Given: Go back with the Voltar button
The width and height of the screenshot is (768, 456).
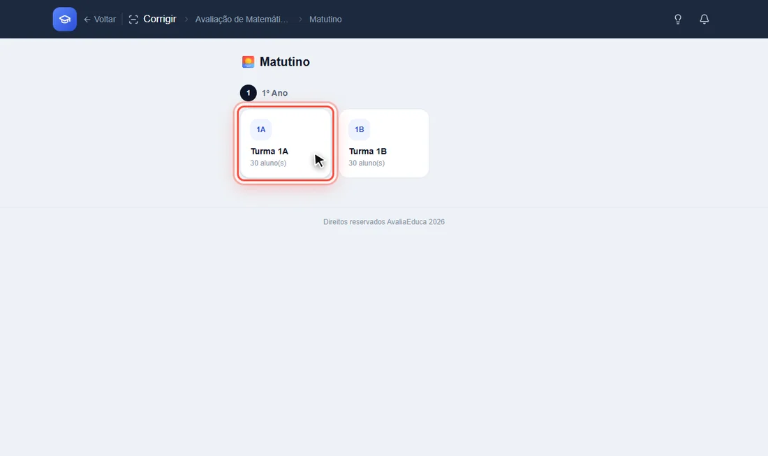Looking at the screenshot, I should (100, 20).
